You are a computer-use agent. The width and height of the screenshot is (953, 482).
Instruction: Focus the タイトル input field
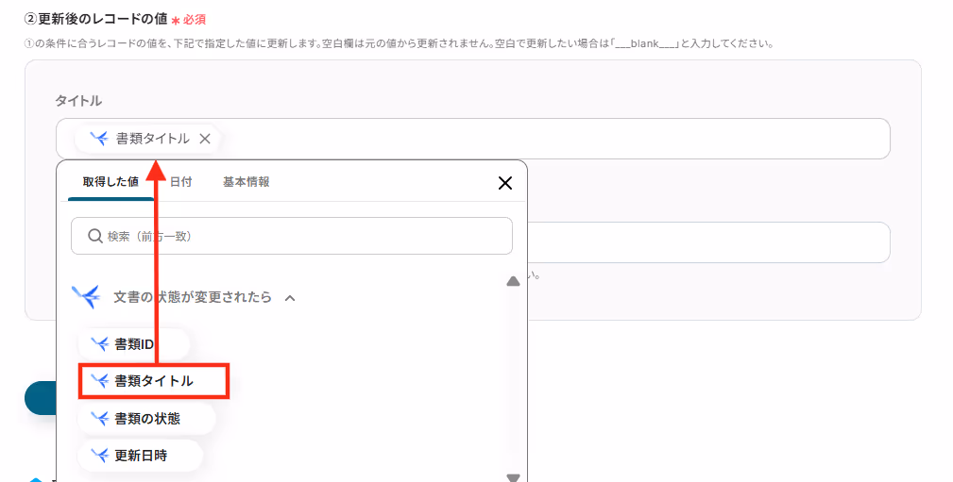473,139
